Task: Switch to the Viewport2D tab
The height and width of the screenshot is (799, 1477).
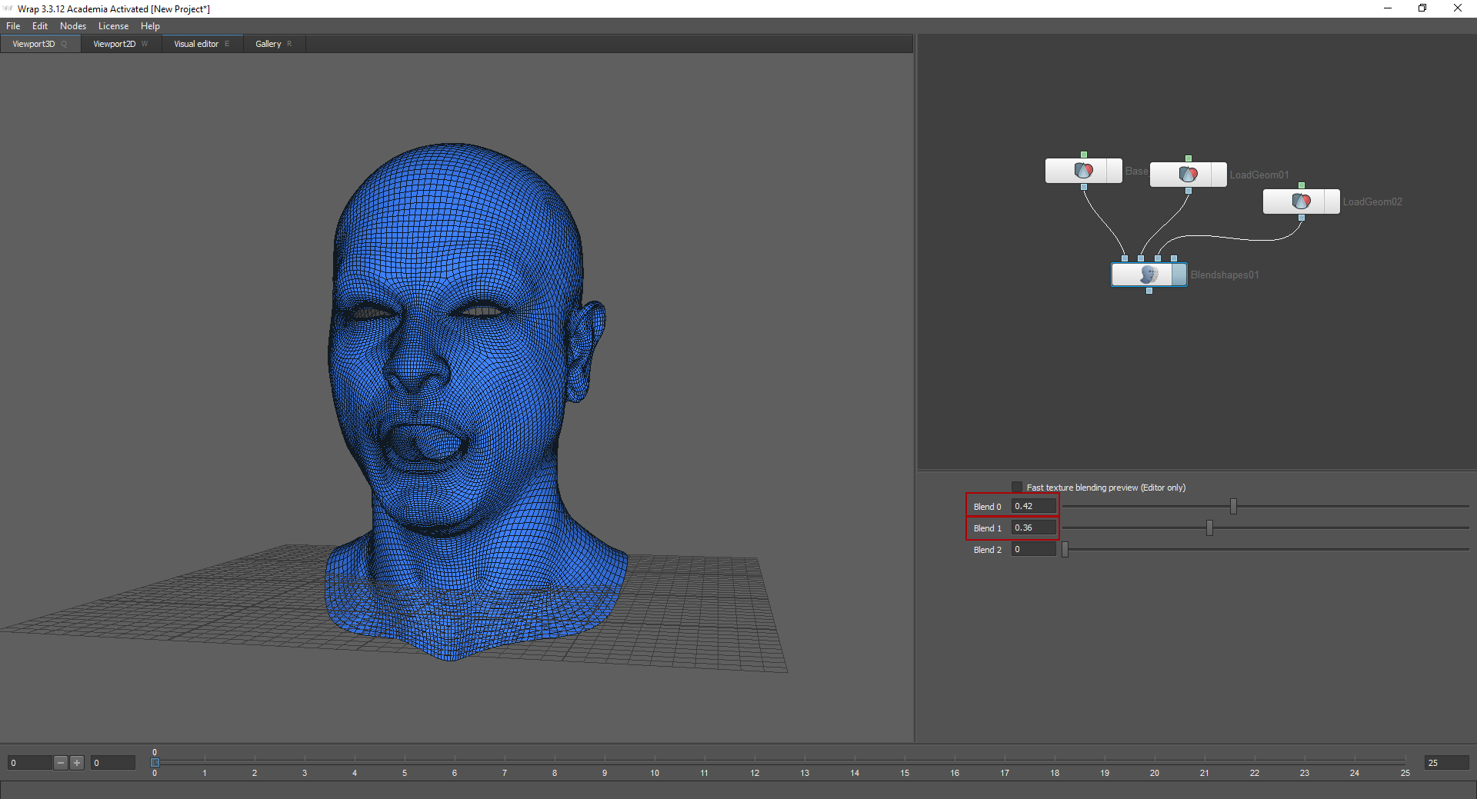Action: click(114, 44)
